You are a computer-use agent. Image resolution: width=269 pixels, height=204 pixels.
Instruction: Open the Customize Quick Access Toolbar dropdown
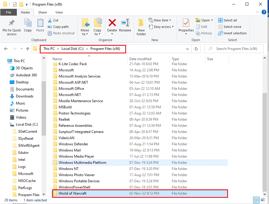coord(27,5)
